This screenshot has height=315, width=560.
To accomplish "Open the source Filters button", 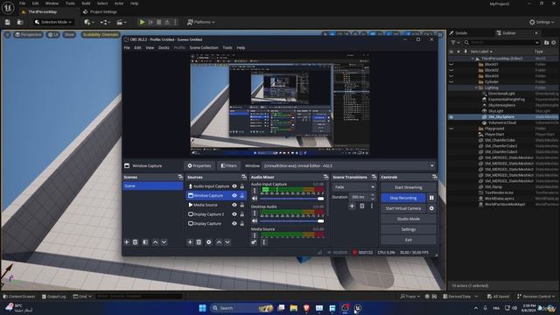I will (229, 165).
